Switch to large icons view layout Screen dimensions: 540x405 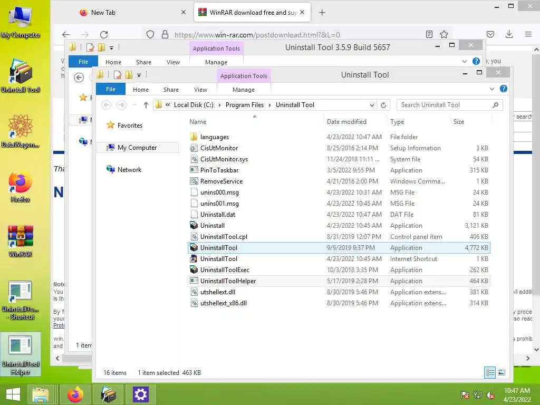click(x=502, y=373)
